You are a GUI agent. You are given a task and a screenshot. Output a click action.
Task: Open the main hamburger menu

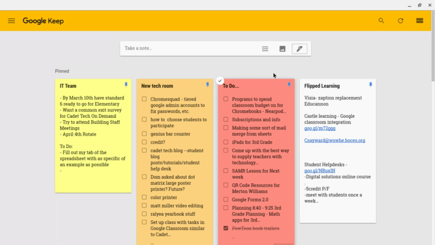click(12, 21)
